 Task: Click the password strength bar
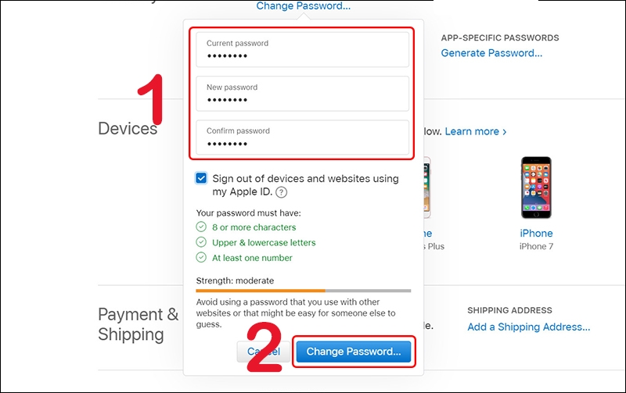(303, 291)
